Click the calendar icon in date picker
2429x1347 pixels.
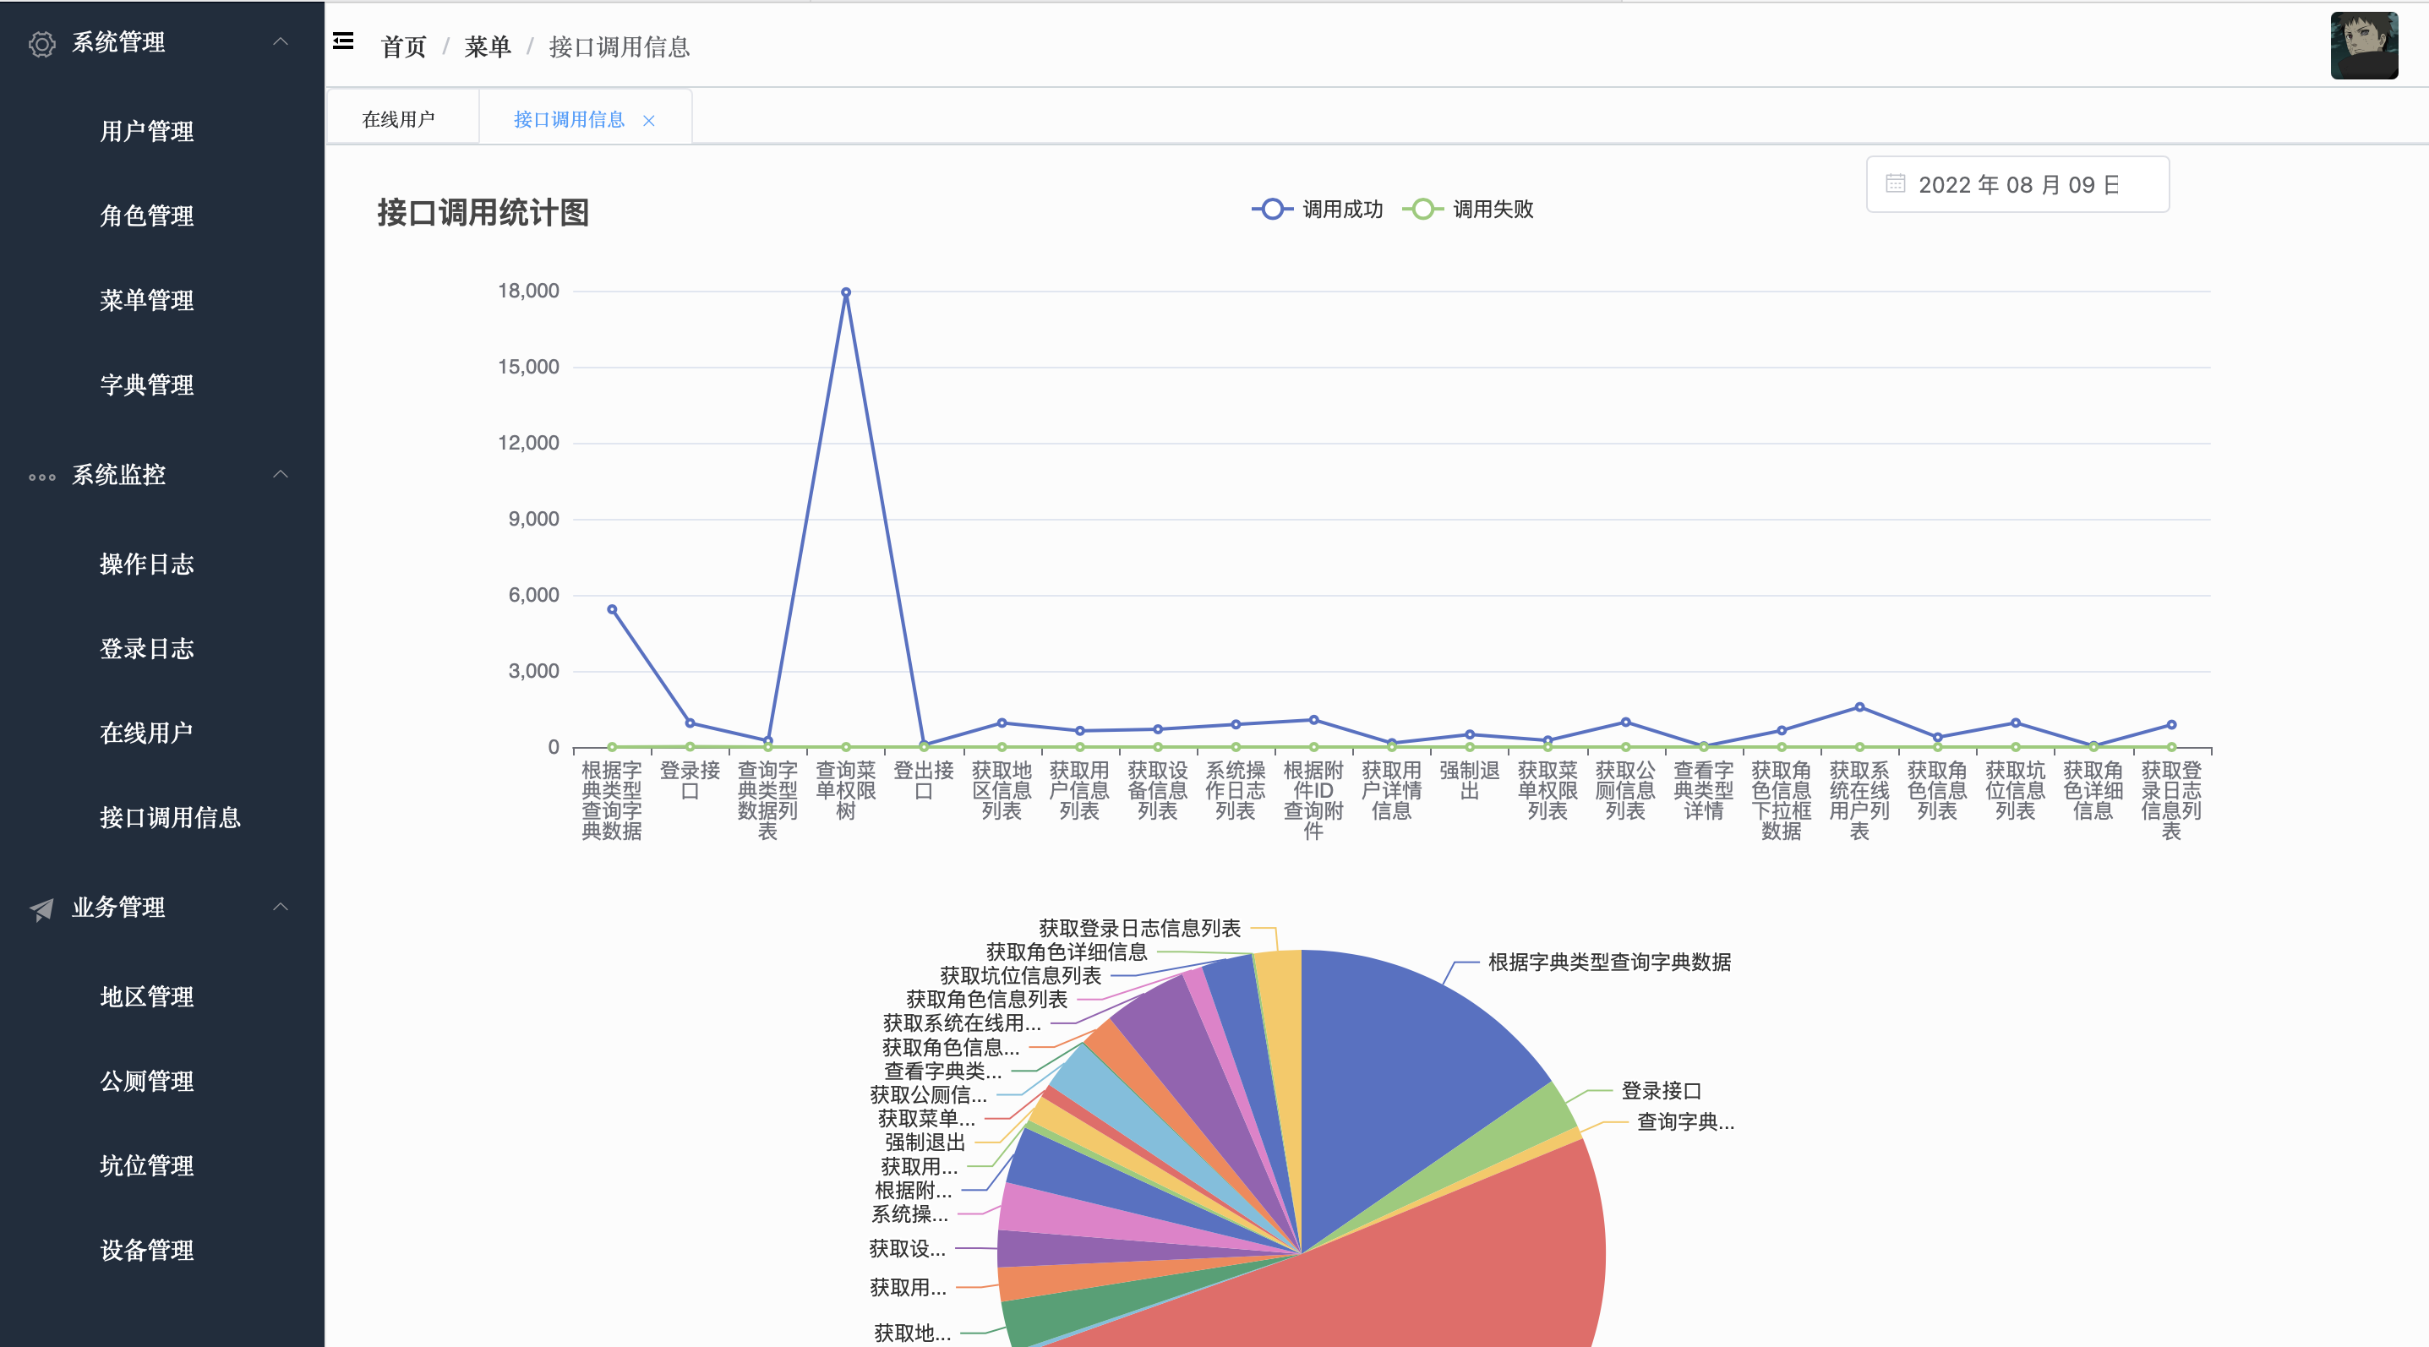click(1896, 184)
